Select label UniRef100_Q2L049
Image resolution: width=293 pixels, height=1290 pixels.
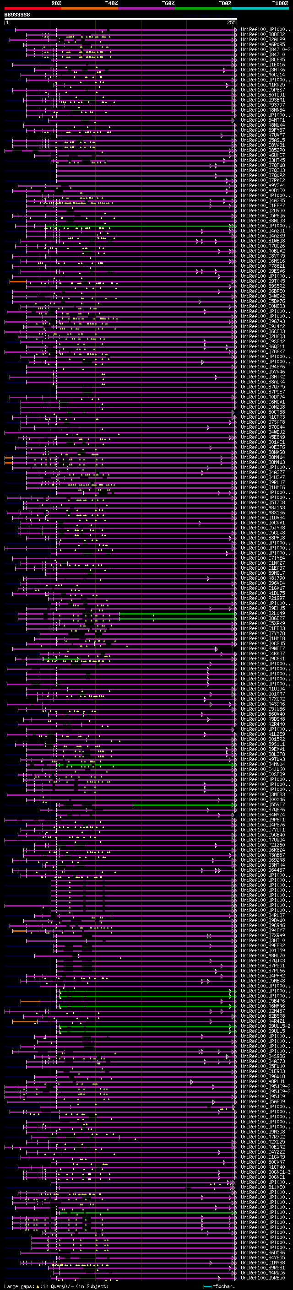[263, 614]
